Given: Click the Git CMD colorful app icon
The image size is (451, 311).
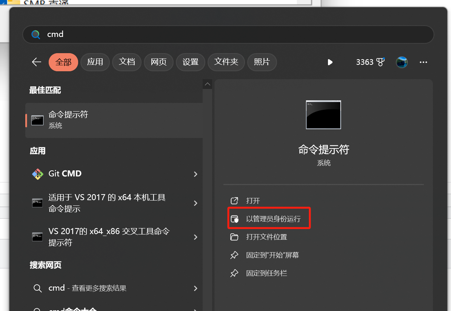Looking at the screenshot, I should coord(38,174).
